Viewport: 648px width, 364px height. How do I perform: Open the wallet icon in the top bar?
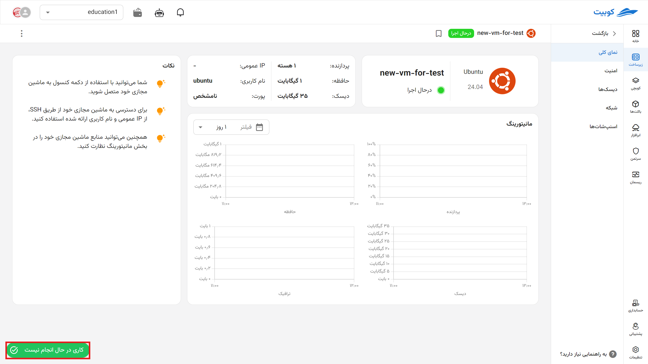[x=137, y=12]
